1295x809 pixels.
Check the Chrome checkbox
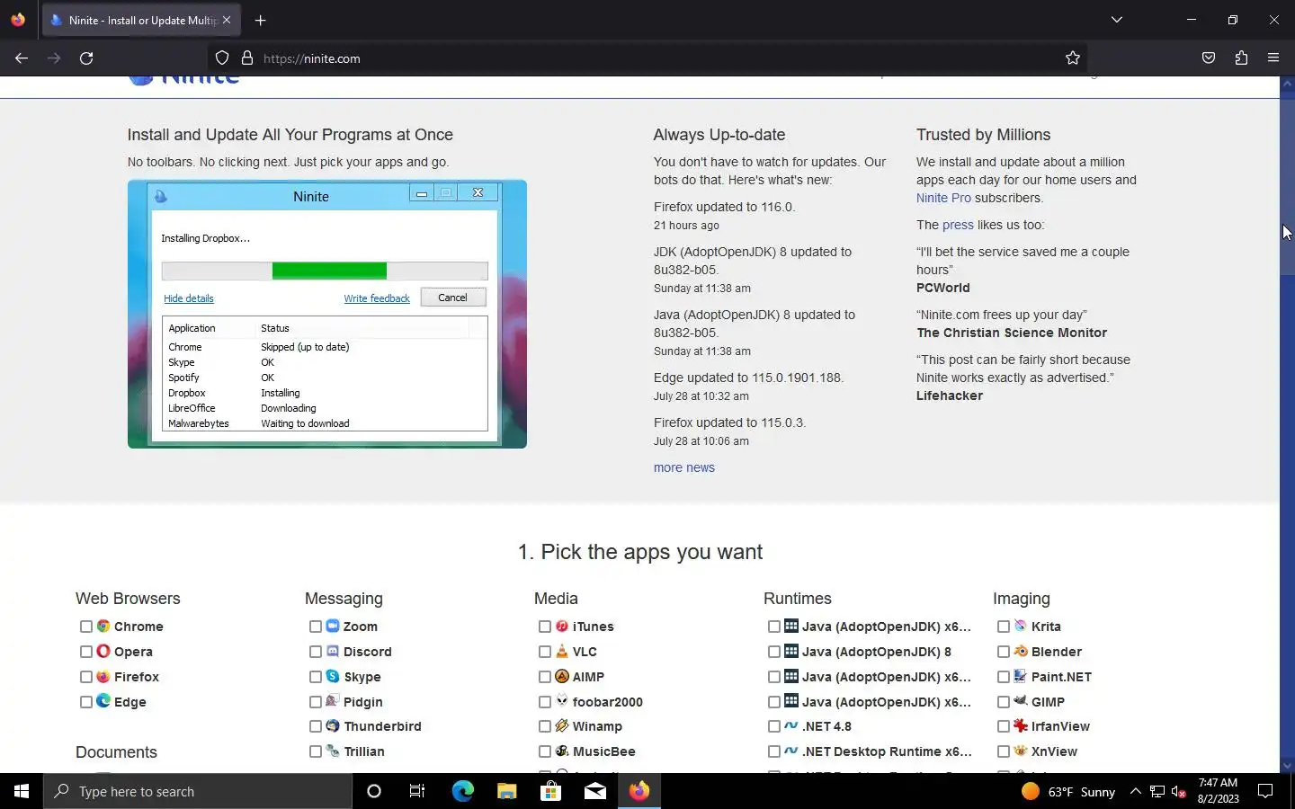(86, 627)
